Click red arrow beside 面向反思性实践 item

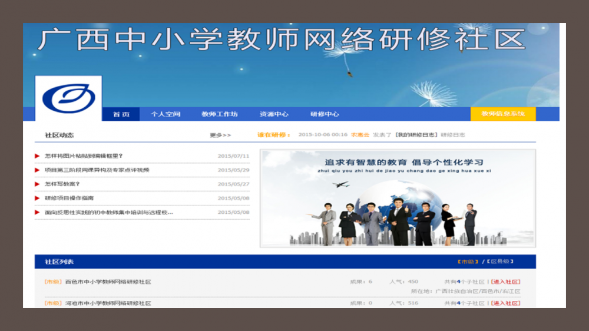click(x=38, y=213)
